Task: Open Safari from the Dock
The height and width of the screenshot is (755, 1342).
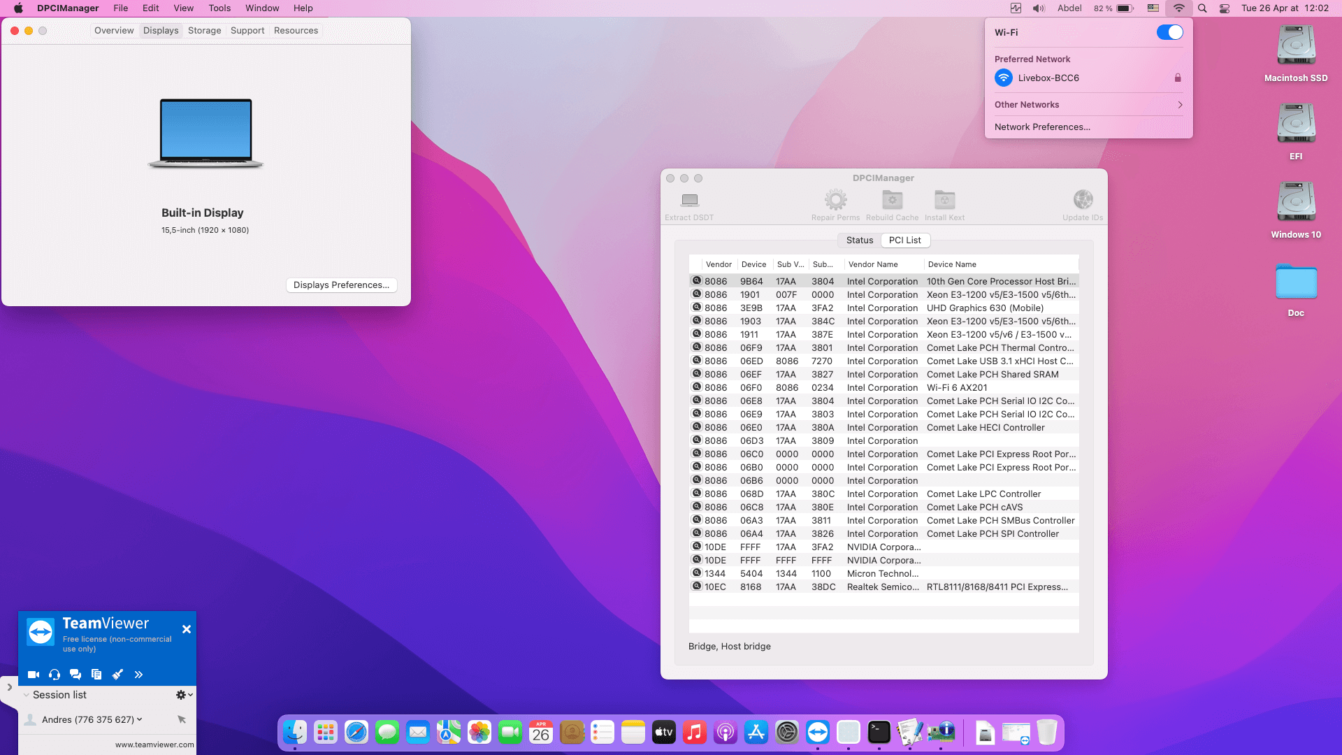Action: tap(356, 733)
